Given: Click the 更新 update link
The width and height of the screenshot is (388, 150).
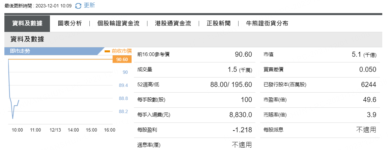Looking at the screenshot, I should [x=89, y=5].
